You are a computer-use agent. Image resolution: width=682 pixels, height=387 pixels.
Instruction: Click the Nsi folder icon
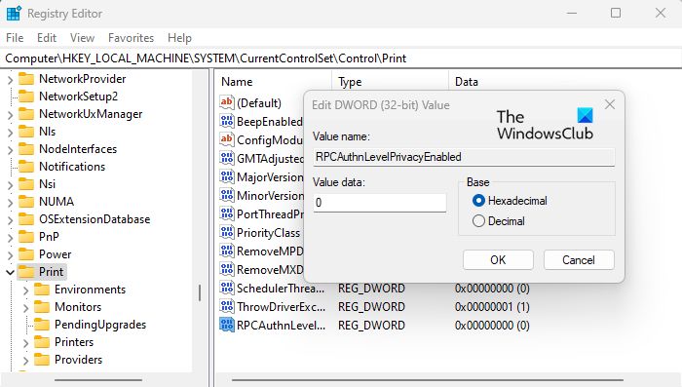click(26, 184)
